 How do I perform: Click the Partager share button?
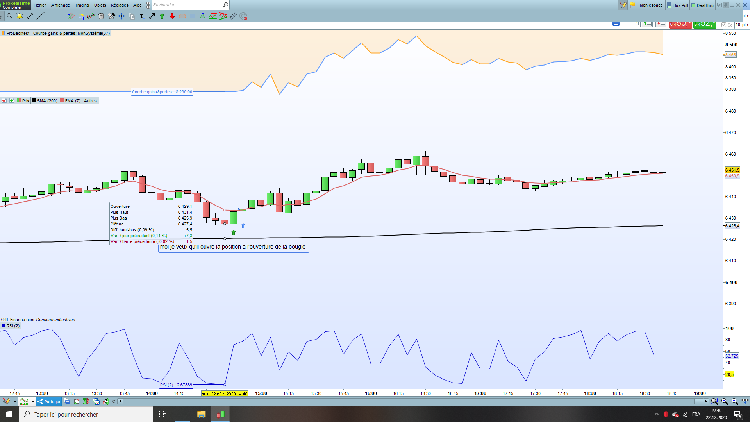(49, 401)
